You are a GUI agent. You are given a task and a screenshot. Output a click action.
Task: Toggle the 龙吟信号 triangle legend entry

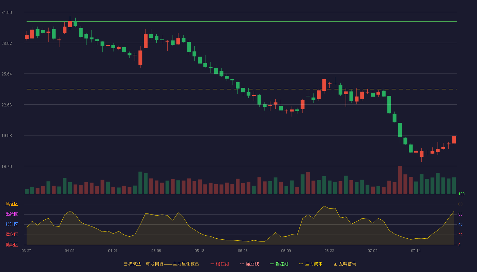tap(345, 264)
